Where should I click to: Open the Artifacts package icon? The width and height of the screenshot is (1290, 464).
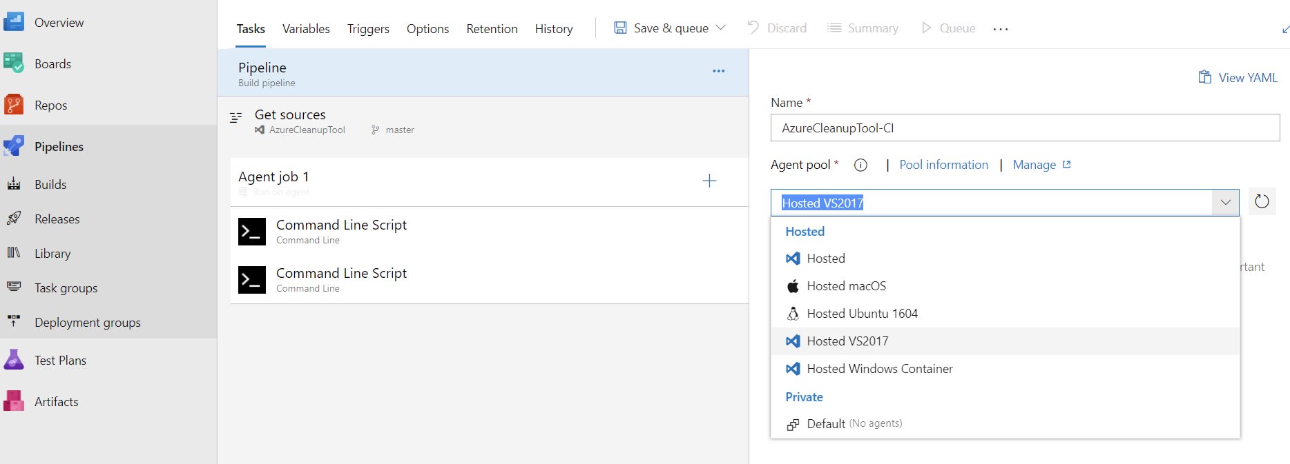point(13,401)
